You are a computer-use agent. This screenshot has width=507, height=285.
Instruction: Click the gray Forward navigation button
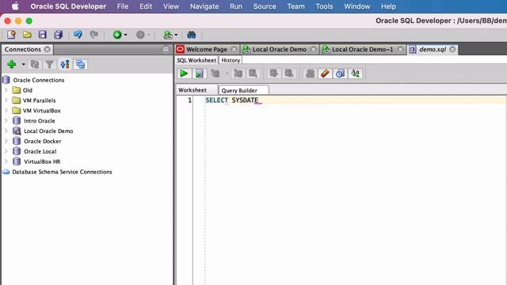140,35
